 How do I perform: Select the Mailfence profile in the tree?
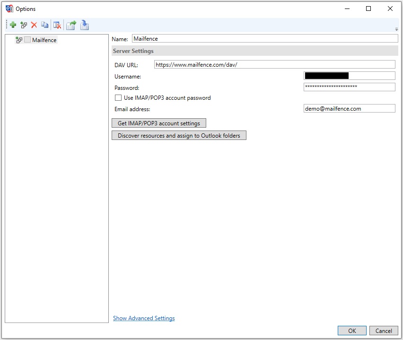tap(44, 40)
